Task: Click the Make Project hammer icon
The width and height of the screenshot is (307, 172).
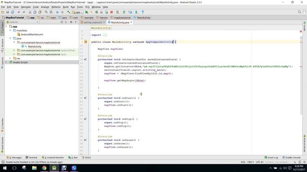Action: 69,12
